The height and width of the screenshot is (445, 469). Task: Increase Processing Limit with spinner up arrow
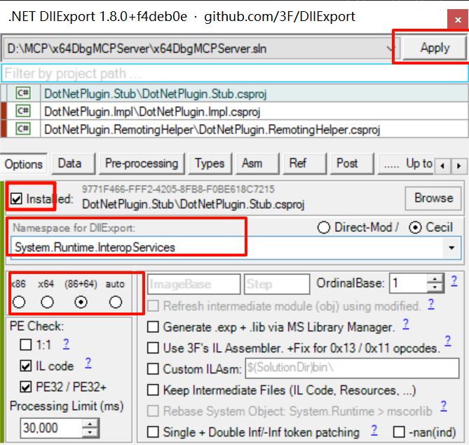click(x=90, y=423)
